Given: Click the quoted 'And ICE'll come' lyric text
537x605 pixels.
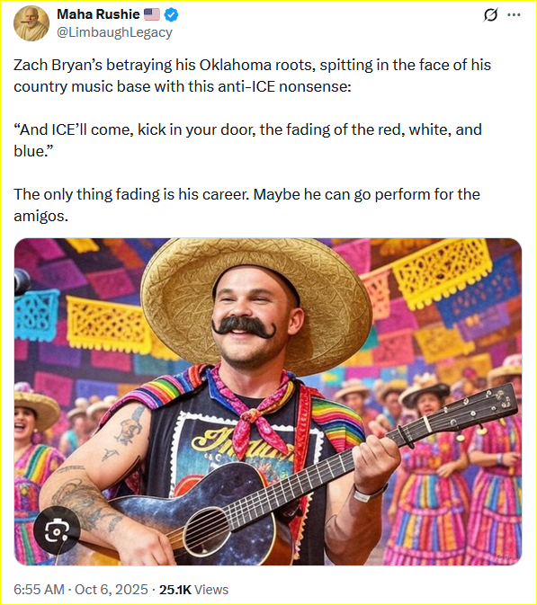Looking at the screenshot, I should (x=248, y=140).
